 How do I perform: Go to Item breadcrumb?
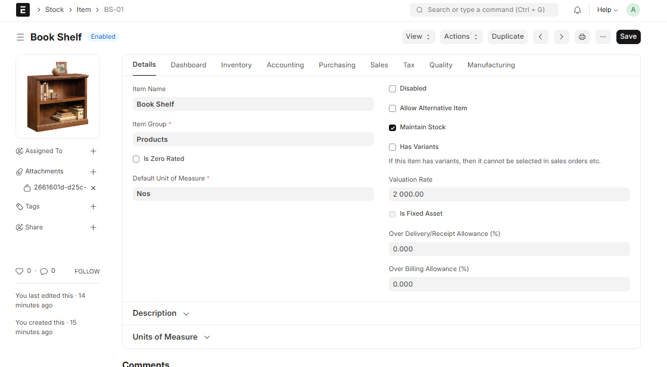(84, 10)
